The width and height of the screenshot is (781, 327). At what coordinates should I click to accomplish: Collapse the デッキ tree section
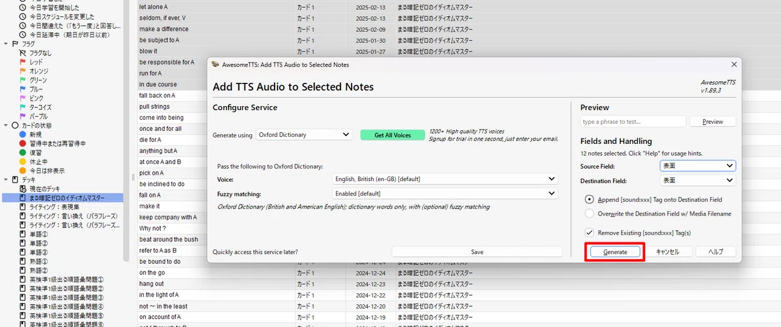pyautogui.click(x=6, y=179)
